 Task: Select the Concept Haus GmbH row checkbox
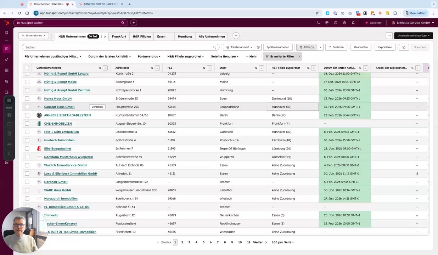27,107
